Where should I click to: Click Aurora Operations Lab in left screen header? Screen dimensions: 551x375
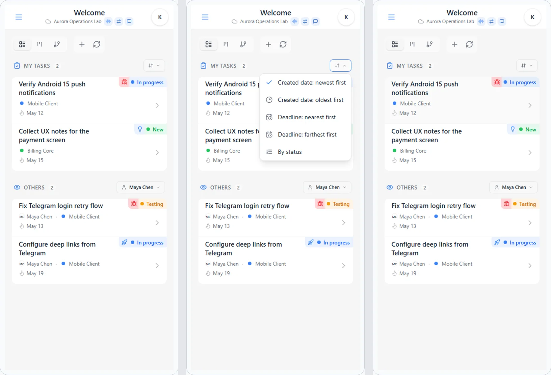(x=77, y=21)
